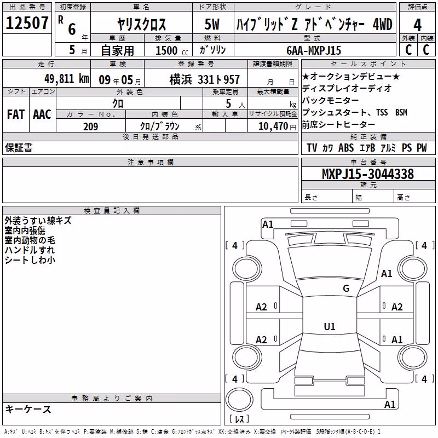
Task: Select the vehicle history value 自家用
Action: point(117,50)
